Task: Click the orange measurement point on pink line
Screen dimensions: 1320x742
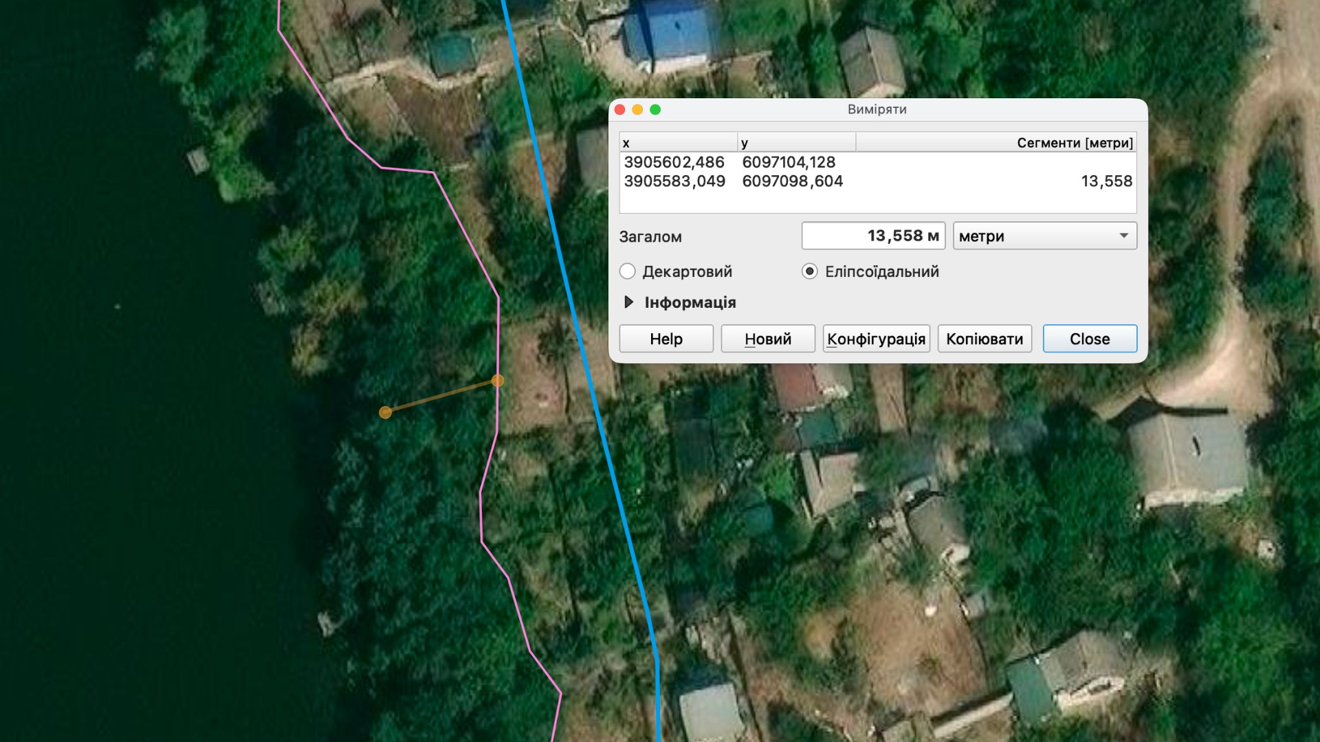Action: pos(498,381)
